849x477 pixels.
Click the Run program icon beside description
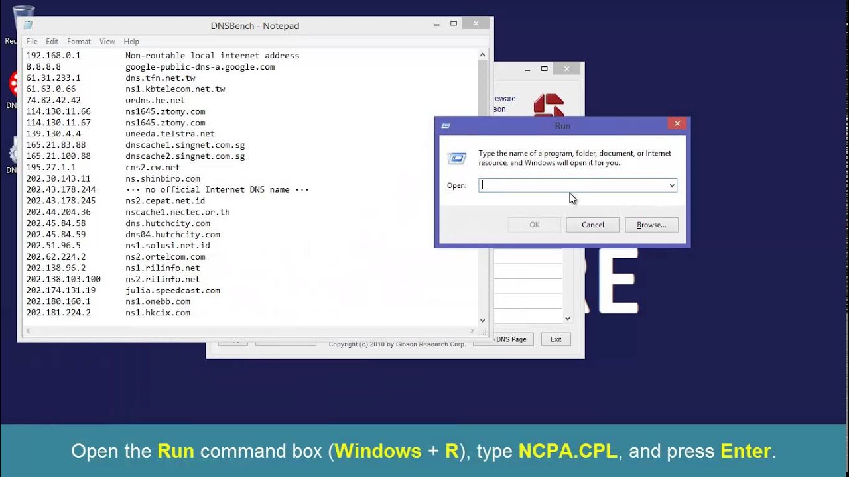click(x=456, y=158)
